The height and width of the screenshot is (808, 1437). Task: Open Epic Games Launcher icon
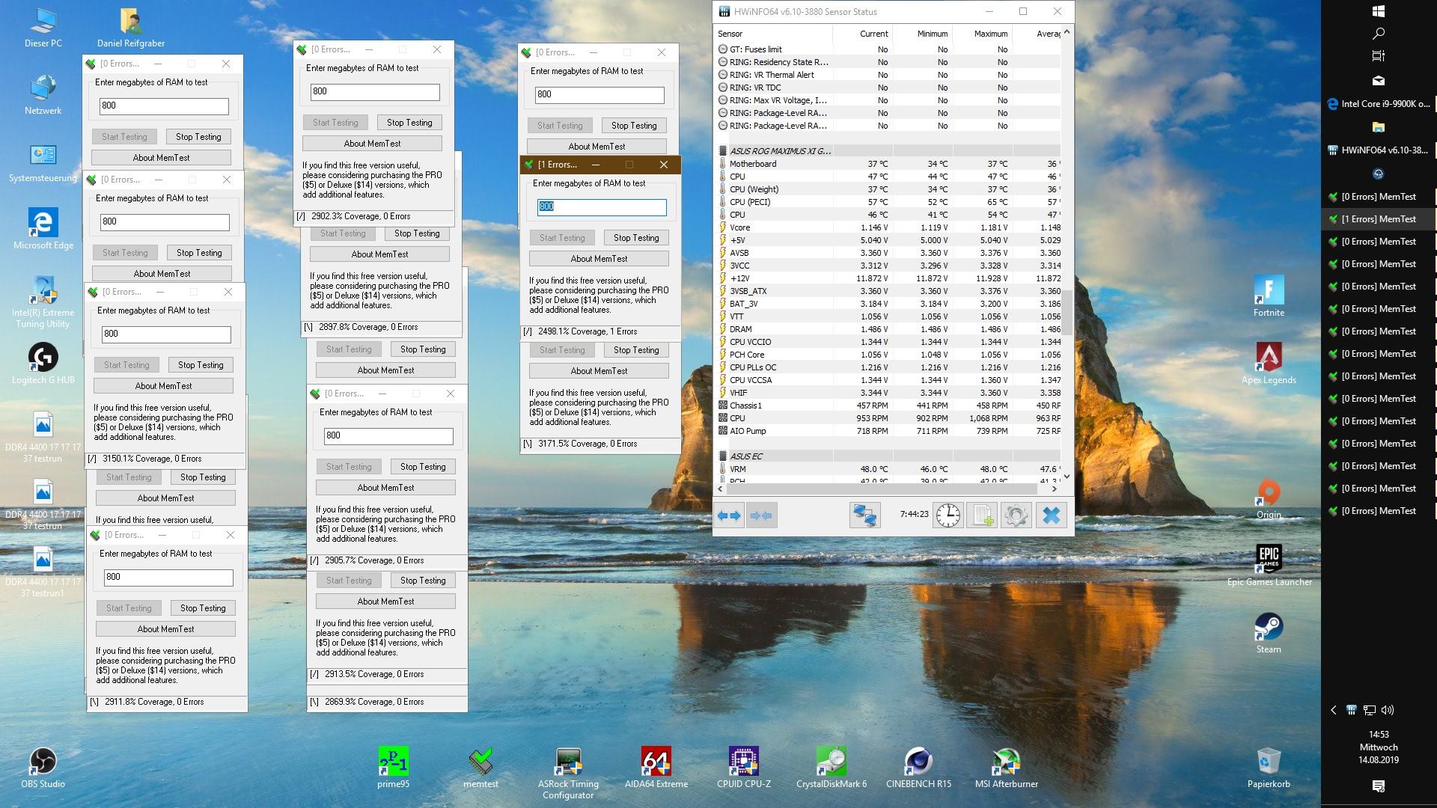click(1269, 566)
